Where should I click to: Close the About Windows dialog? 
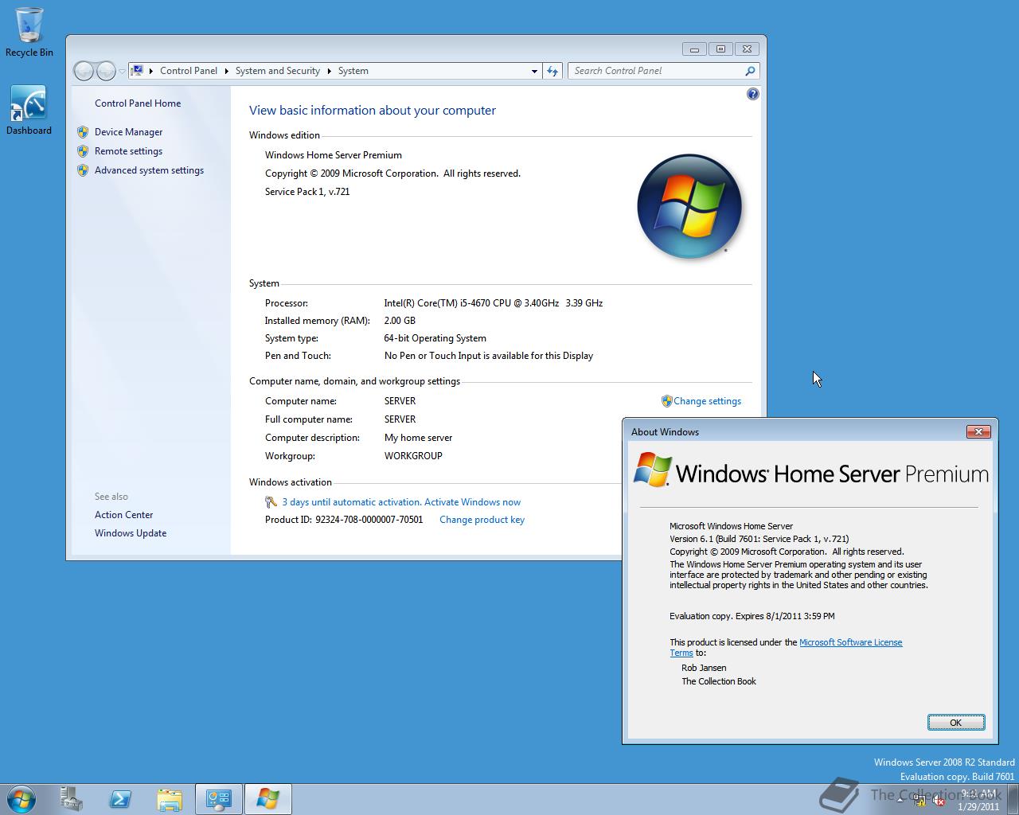point(978,431)
